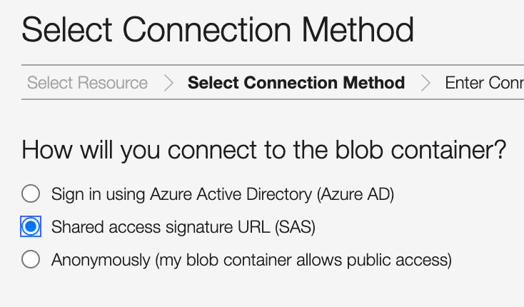This screenshot has height=307, width=524.
Task: Click the chevron after Select Resource
Action: 168,83
